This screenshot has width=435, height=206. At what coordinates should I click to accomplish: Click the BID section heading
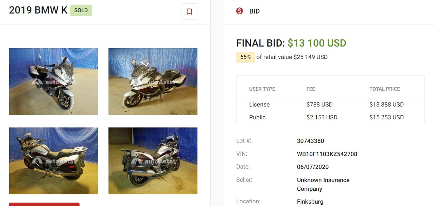[255, 11]
